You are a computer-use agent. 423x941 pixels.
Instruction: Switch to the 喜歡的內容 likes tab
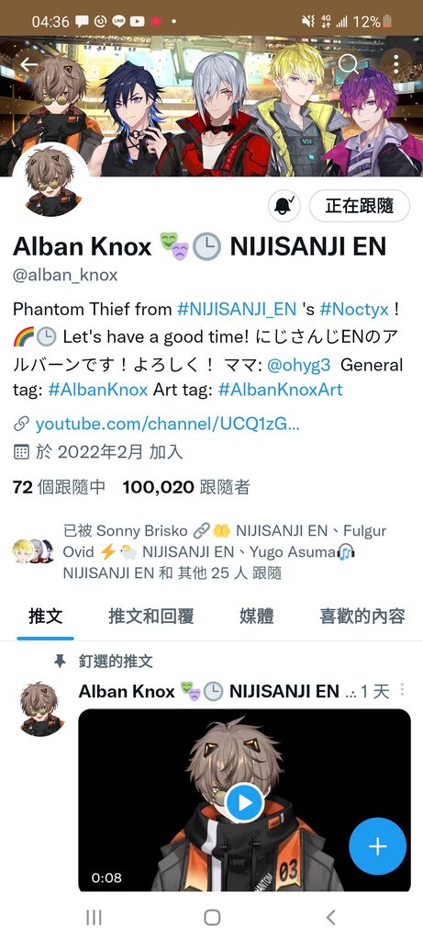[x=362, y=616]
